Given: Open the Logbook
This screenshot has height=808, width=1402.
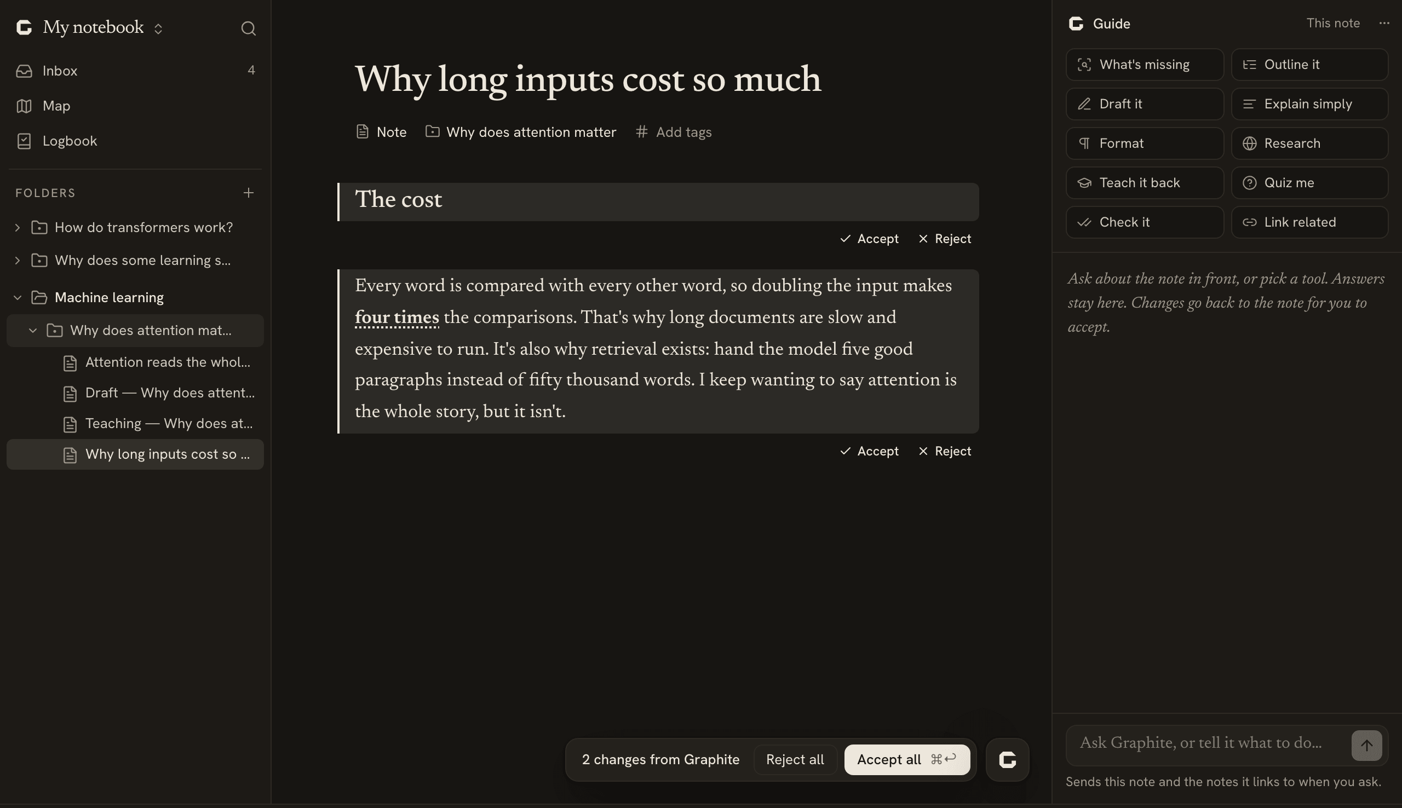Looking at the screenshot, I should (x=135, y=141).
